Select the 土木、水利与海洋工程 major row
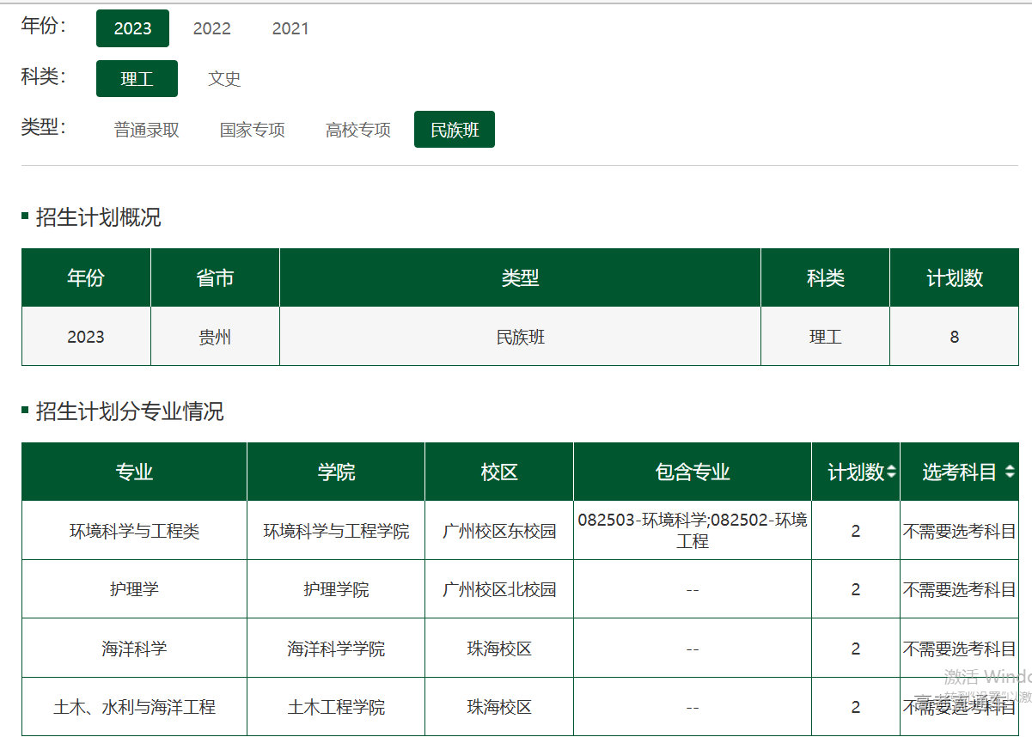Image resolution: width=1032 pixels, height=737 pixels. coord(134,707)
